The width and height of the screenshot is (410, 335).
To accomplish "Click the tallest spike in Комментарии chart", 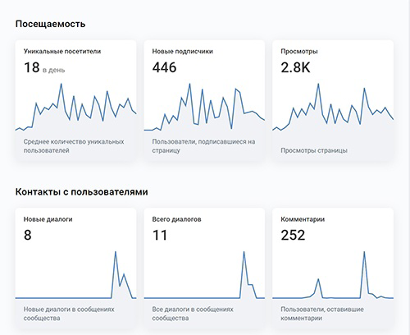I will click(364, 252).
